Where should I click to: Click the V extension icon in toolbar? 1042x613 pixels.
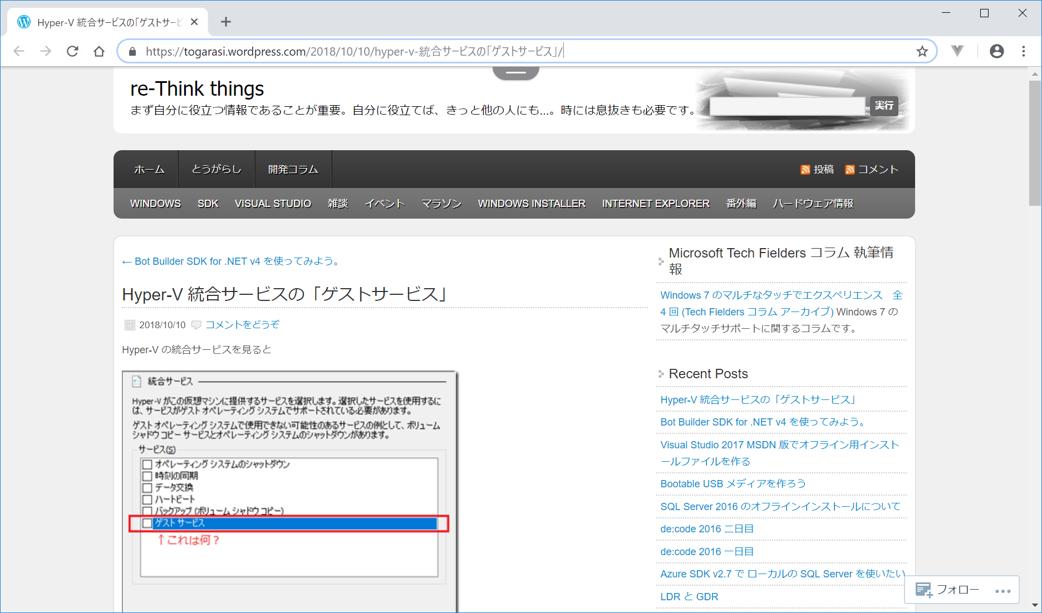[957, 51]
